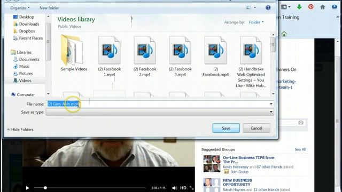342x192 pixels.
Task: Select Computer in navigation pane
Action: [26, 95]
